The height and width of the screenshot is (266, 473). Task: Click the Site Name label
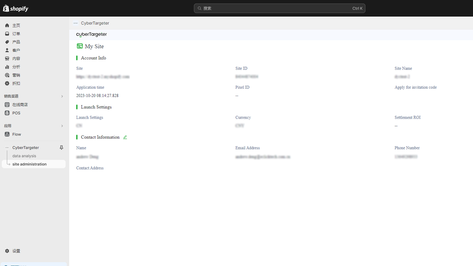pos(403,68)
